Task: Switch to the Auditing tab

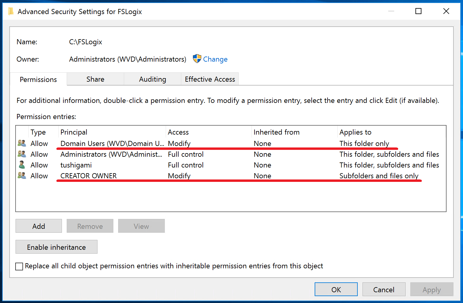Action: pos(152,79)
